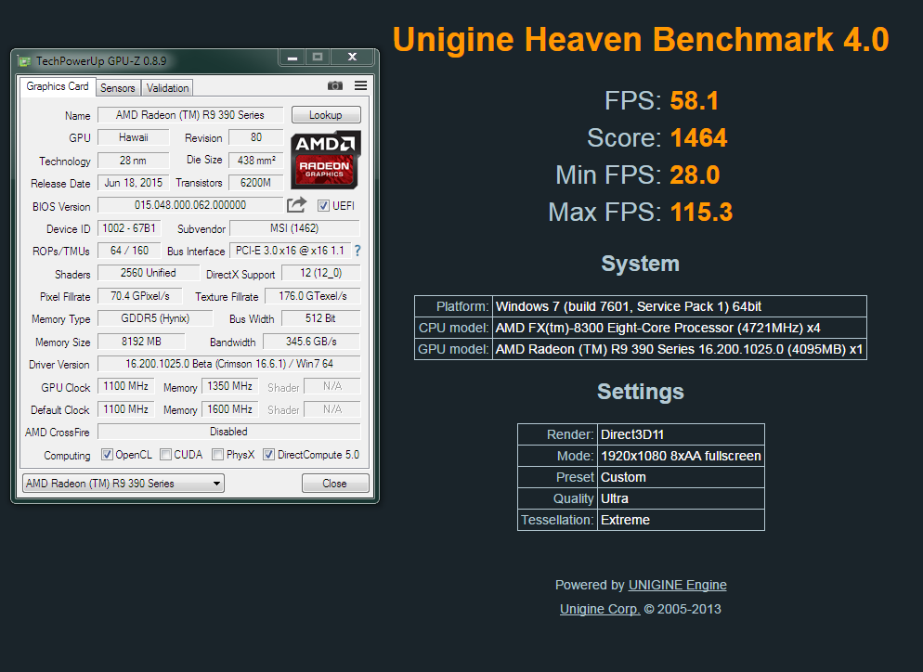
Task: Click the Bandwidth field 345.6 GB/s
Action: [311, 342]
